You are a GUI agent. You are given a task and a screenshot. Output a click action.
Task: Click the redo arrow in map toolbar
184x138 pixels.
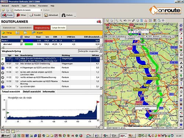pyautogui.click(x=129, y=21)
